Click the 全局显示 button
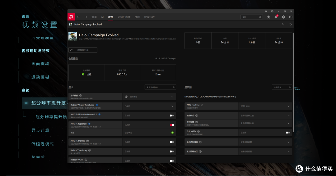Viewport: 336px width, 176px height. coord(282,87)
